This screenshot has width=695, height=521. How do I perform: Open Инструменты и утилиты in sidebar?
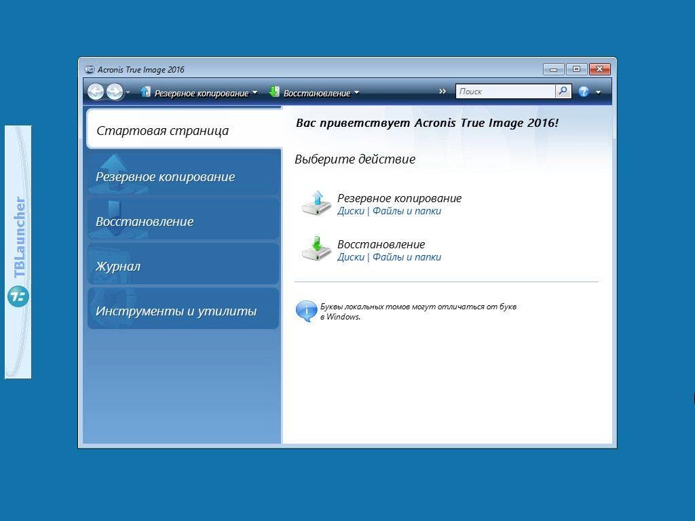click(x=183, y=309)
